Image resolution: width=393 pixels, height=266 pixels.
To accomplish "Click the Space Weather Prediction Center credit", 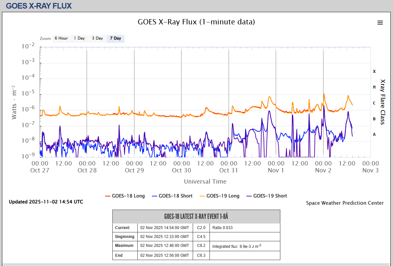I will [x=345, y=203].
